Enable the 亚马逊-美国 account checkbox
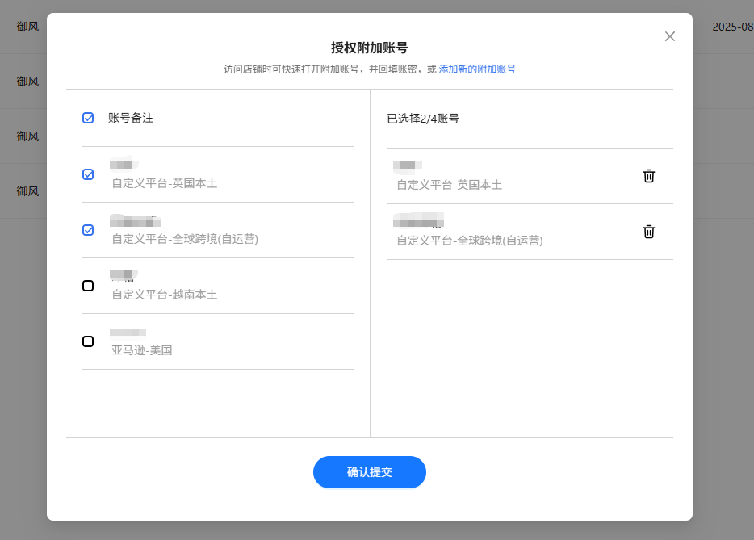 pyautogui.click(x=88, y=341)
